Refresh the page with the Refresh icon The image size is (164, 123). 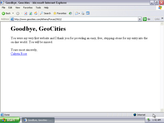pyautogui.click(x=31, y=13)
